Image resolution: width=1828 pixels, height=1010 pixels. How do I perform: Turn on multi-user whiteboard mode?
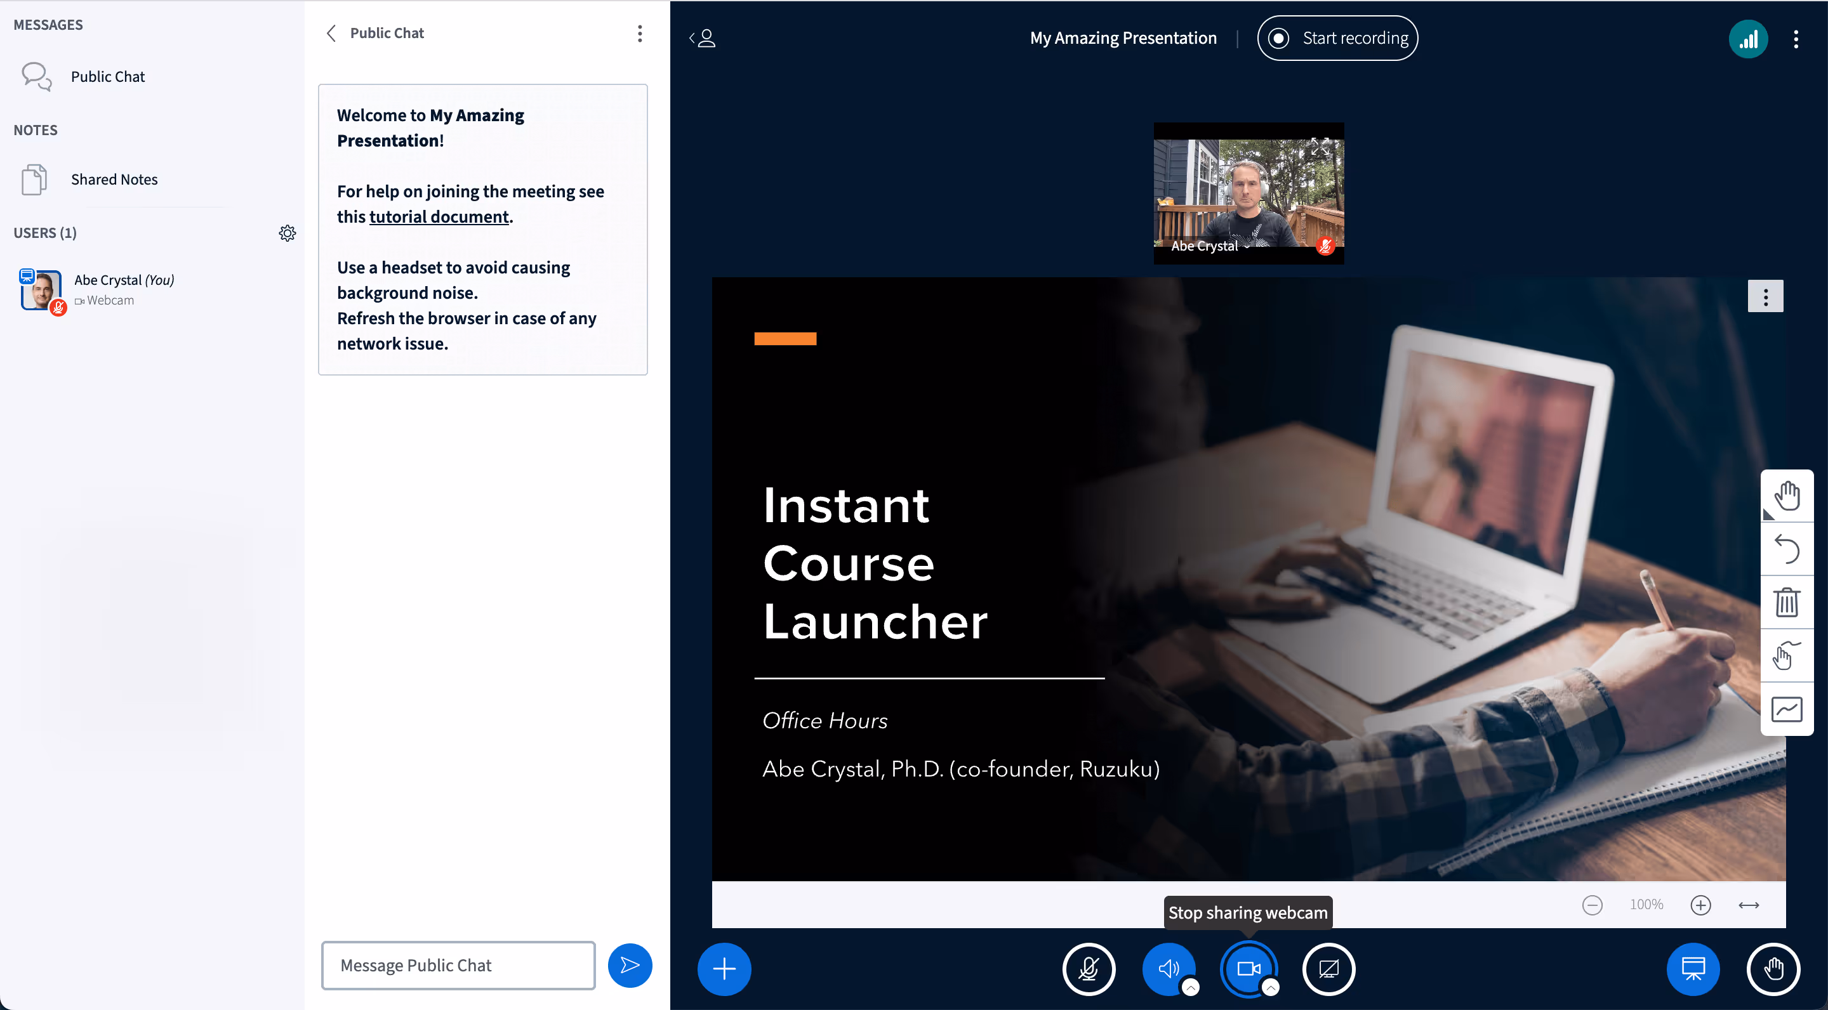[x=1786, y=709]
